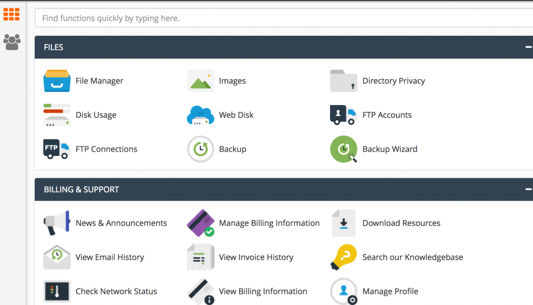Select the View Email History link
533x305 pixels.
(x=110, y=257)
